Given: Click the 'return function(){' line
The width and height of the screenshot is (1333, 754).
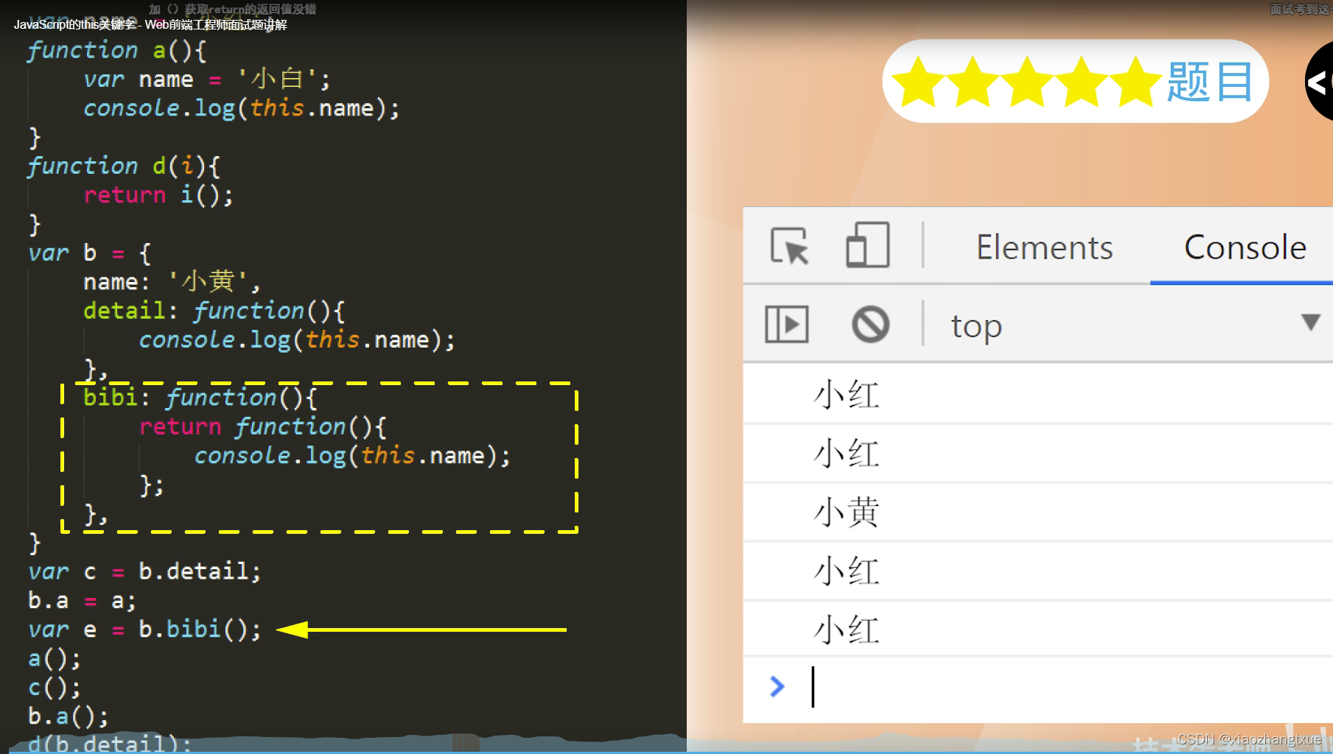Looking at the screenshot, I should pyautogui.click(x=262, y=426).
